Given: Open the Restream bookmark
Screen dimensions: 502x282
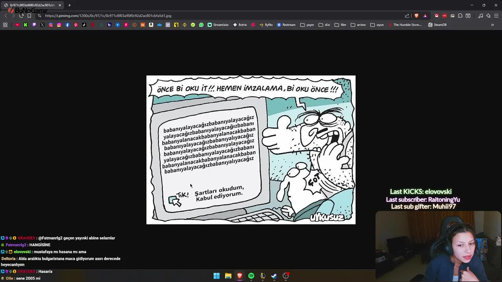Looking at the screenshot, I should [x=286, y=25].
